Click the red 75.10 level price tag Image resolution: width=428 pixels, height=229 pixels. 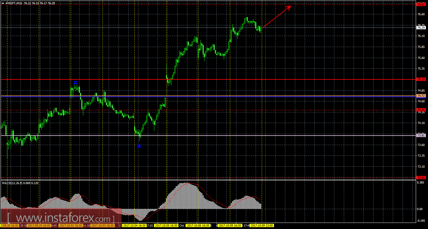pos(421,79)
